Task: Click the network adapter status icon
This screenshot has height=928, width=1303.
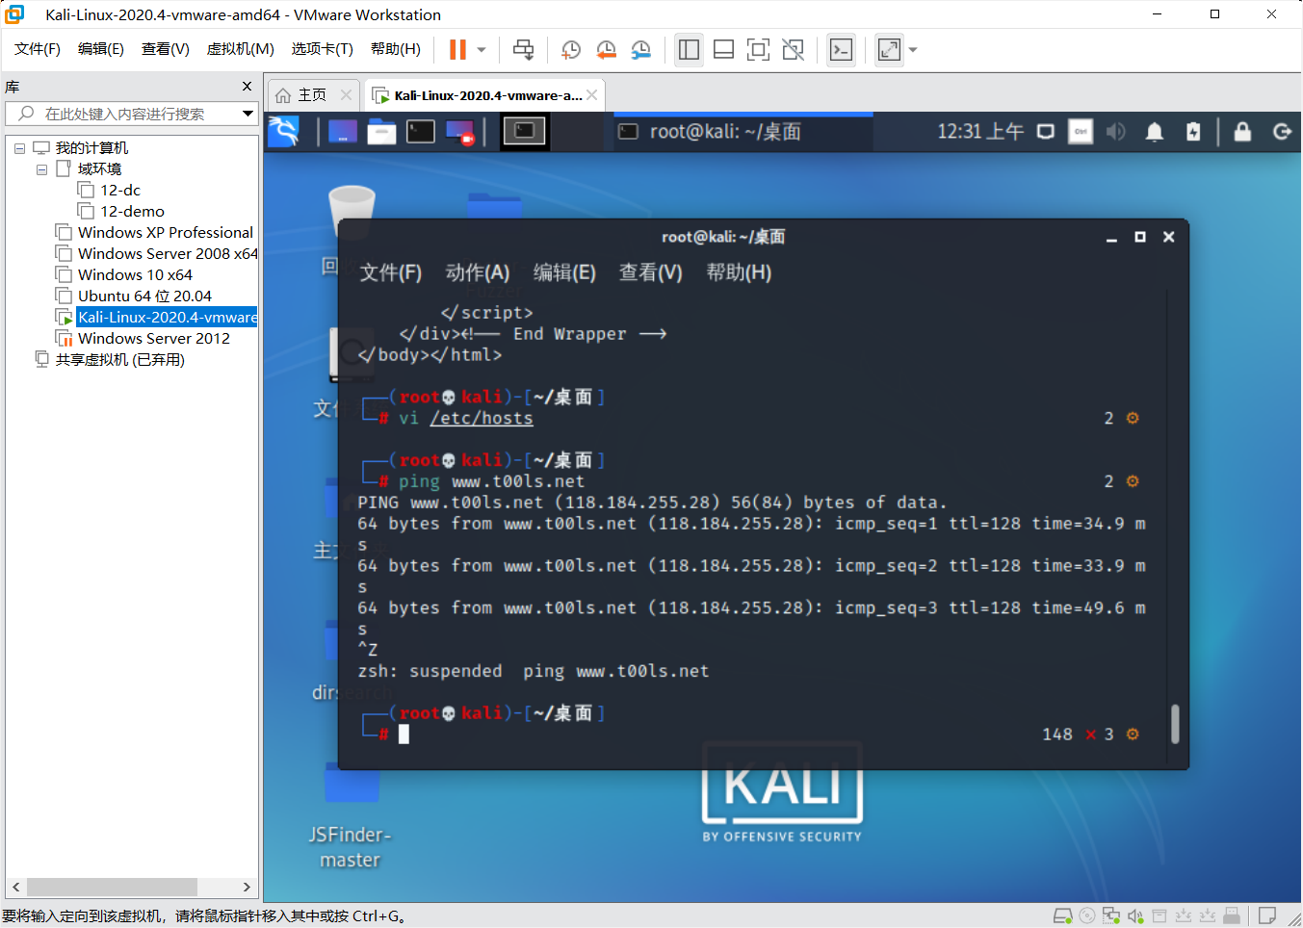Action: (1111, 915)
